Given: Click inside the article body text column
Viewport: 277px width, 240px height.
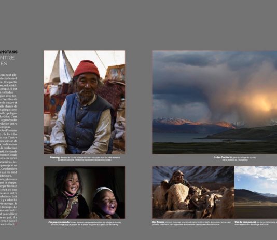Looking at the screenshot, I should pyautogui.click(x=9, y=150).
